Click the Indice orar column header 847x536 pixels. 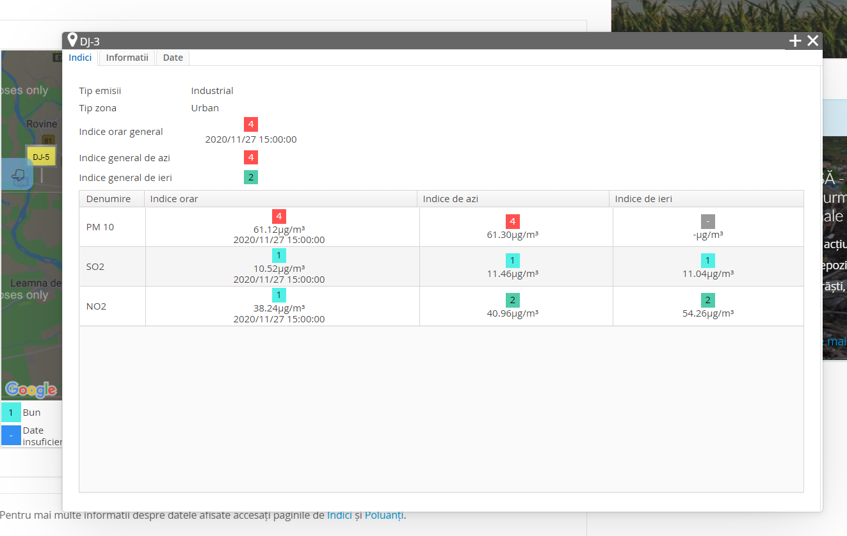[x=280, y=199]
